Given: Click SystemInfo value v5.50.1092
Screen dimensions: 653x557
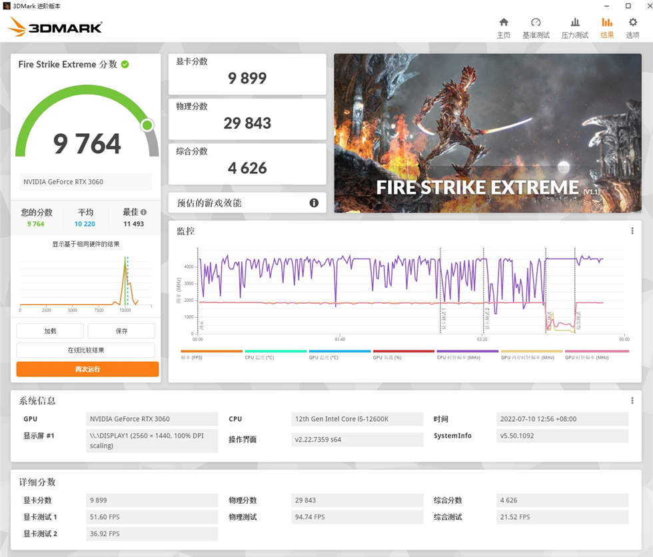Looking at the screenshot, I should point(562,436).
